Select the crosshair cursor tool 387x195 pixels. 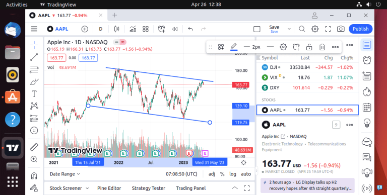34,45
